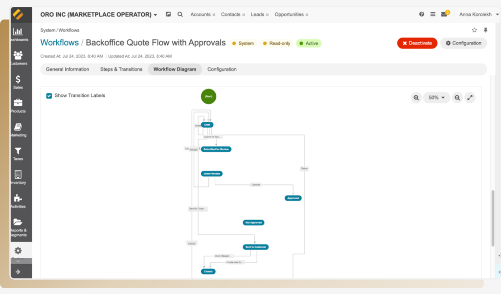Switch to General Information tab

click(x=68, y=69)
